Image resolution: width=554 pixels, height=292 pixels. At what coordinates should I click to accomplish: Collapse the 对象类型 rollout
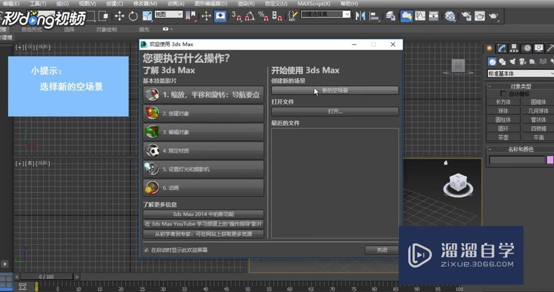(x=520, y=86)
